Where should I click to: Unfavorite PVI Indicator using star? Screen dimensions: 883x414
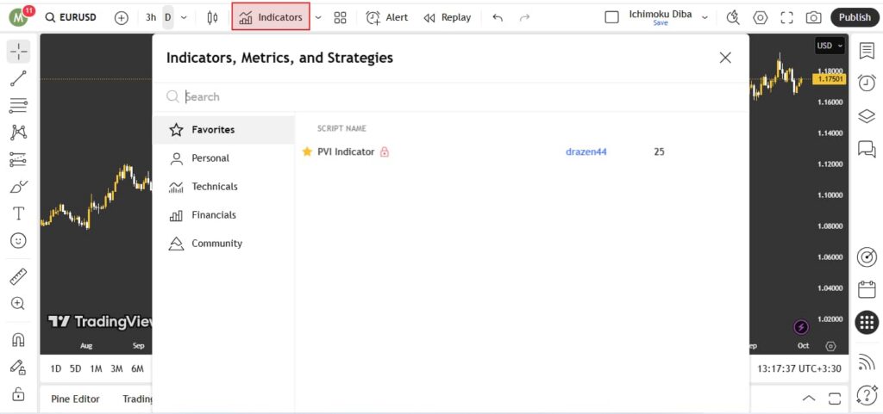pos(306,152)
